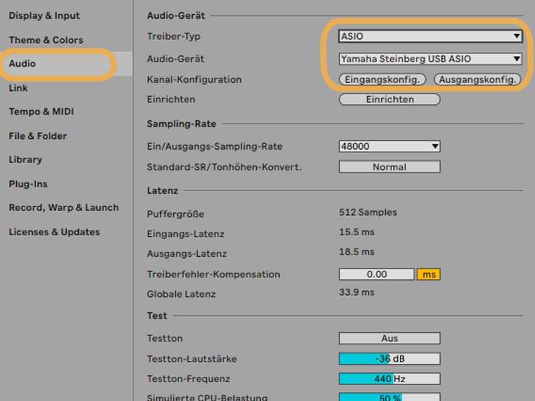
Task: Click the Testton-Frequenz 440 Hz slider
Action: pos(389,379)
